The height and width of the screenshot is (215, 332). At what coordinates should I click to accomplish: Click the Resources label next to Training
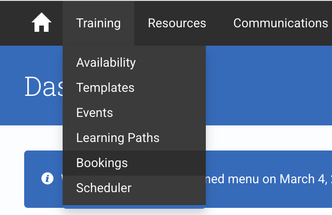click(177, 23)
